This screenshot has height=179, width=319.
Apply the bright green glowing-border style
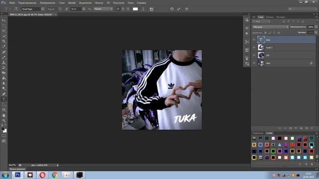click(x=273, y=151)
